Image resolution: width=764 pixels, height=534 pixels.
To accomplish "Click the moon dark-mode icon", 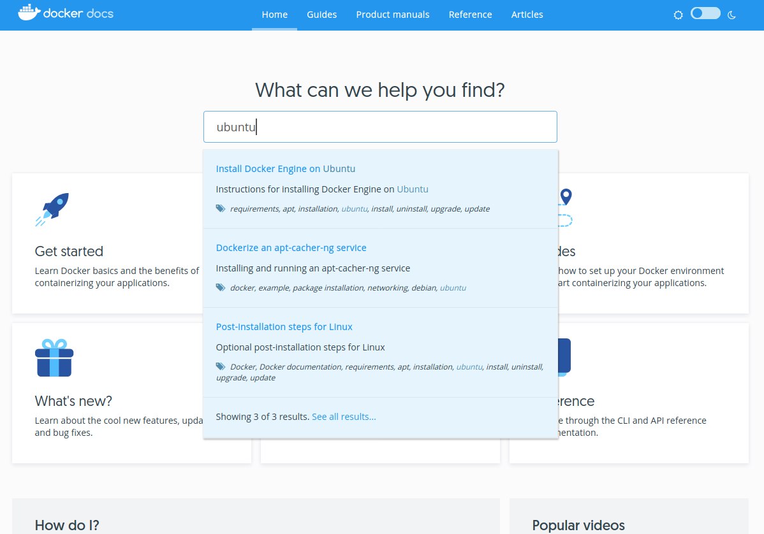I will [731, 15].
